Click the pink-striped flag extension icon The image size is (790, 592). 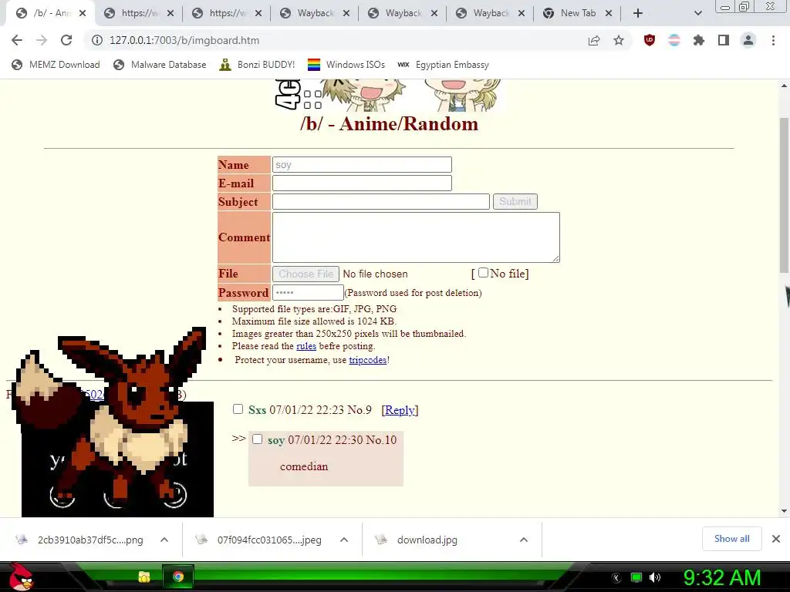pyautogui.click(x=674, y=40)
